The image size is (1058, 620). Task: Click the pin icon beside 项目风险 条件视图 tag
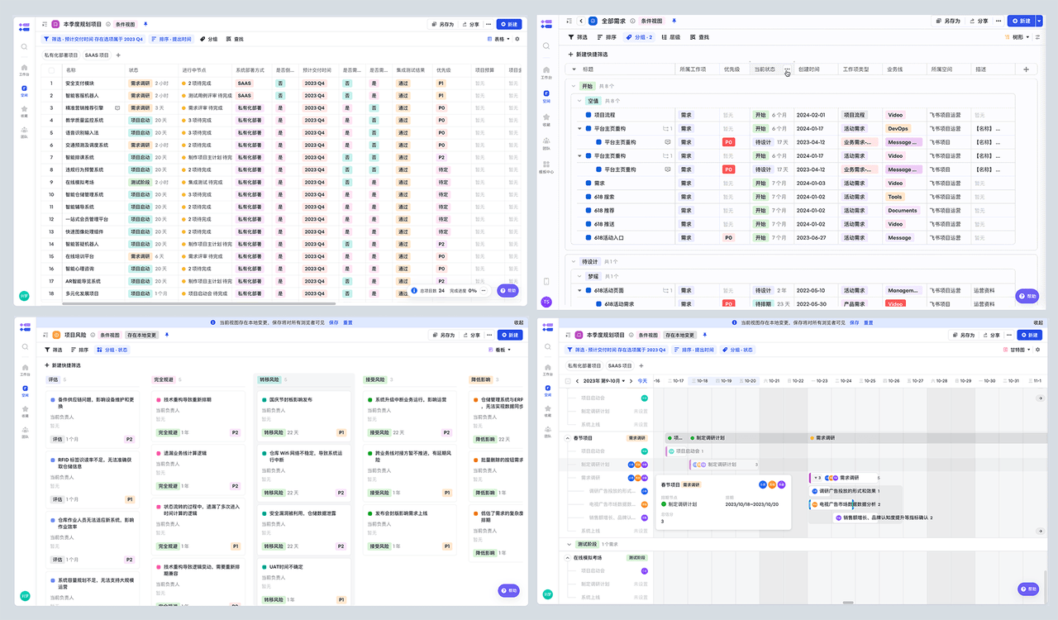pyautogui.click(x=166, y=335)
